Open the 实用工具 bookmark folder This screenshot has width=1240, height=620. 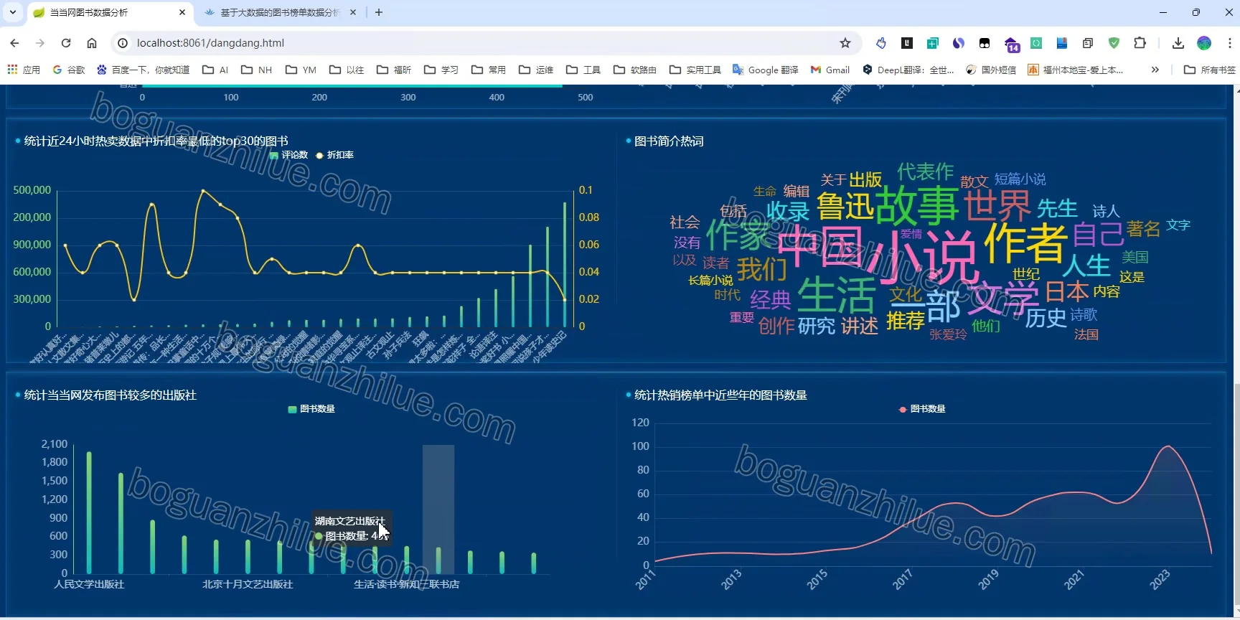pos(695,70)
